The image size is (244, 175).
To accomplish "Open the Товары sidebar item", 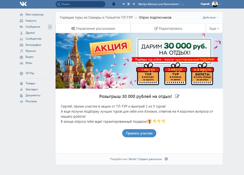I will click(x=30, y=83).
